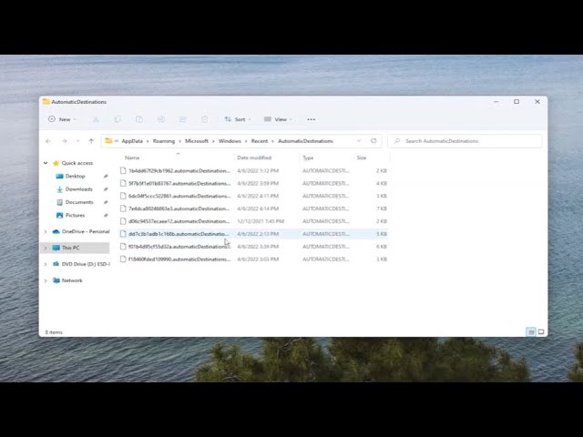Image resolution: width=583 pixels, height=437 pixels.
Task: Jump to Microsoft in breadcrumb path
Action: [197, 141]
